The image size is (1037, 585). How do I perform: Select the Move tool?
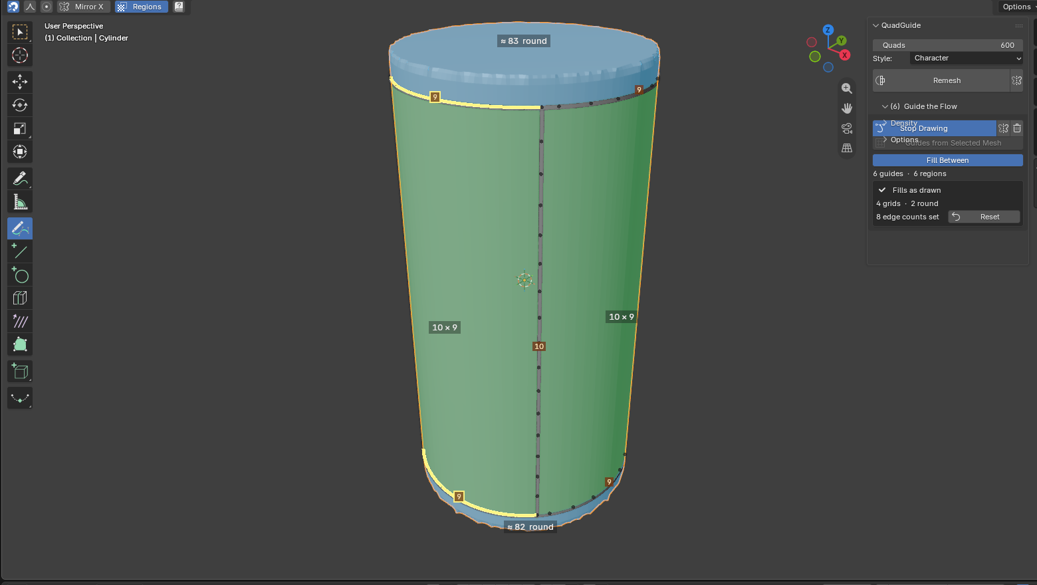[x=20, y=82]
